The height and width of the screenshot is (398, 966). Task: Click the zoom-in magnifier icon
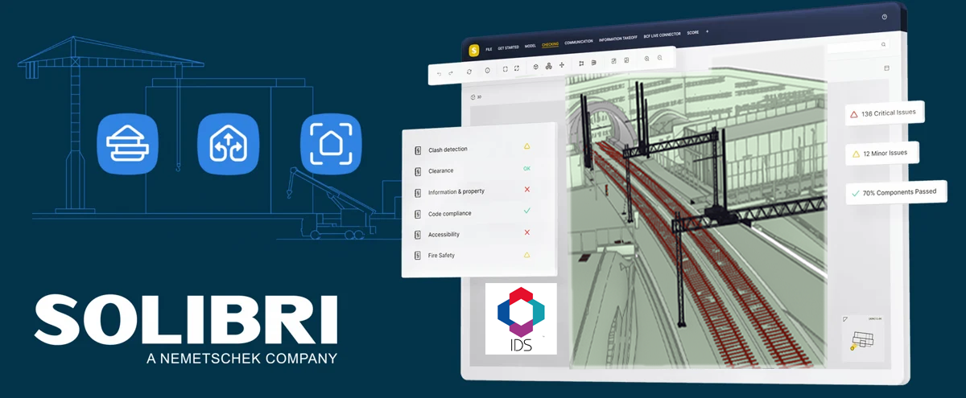click(x=646, y=59)
